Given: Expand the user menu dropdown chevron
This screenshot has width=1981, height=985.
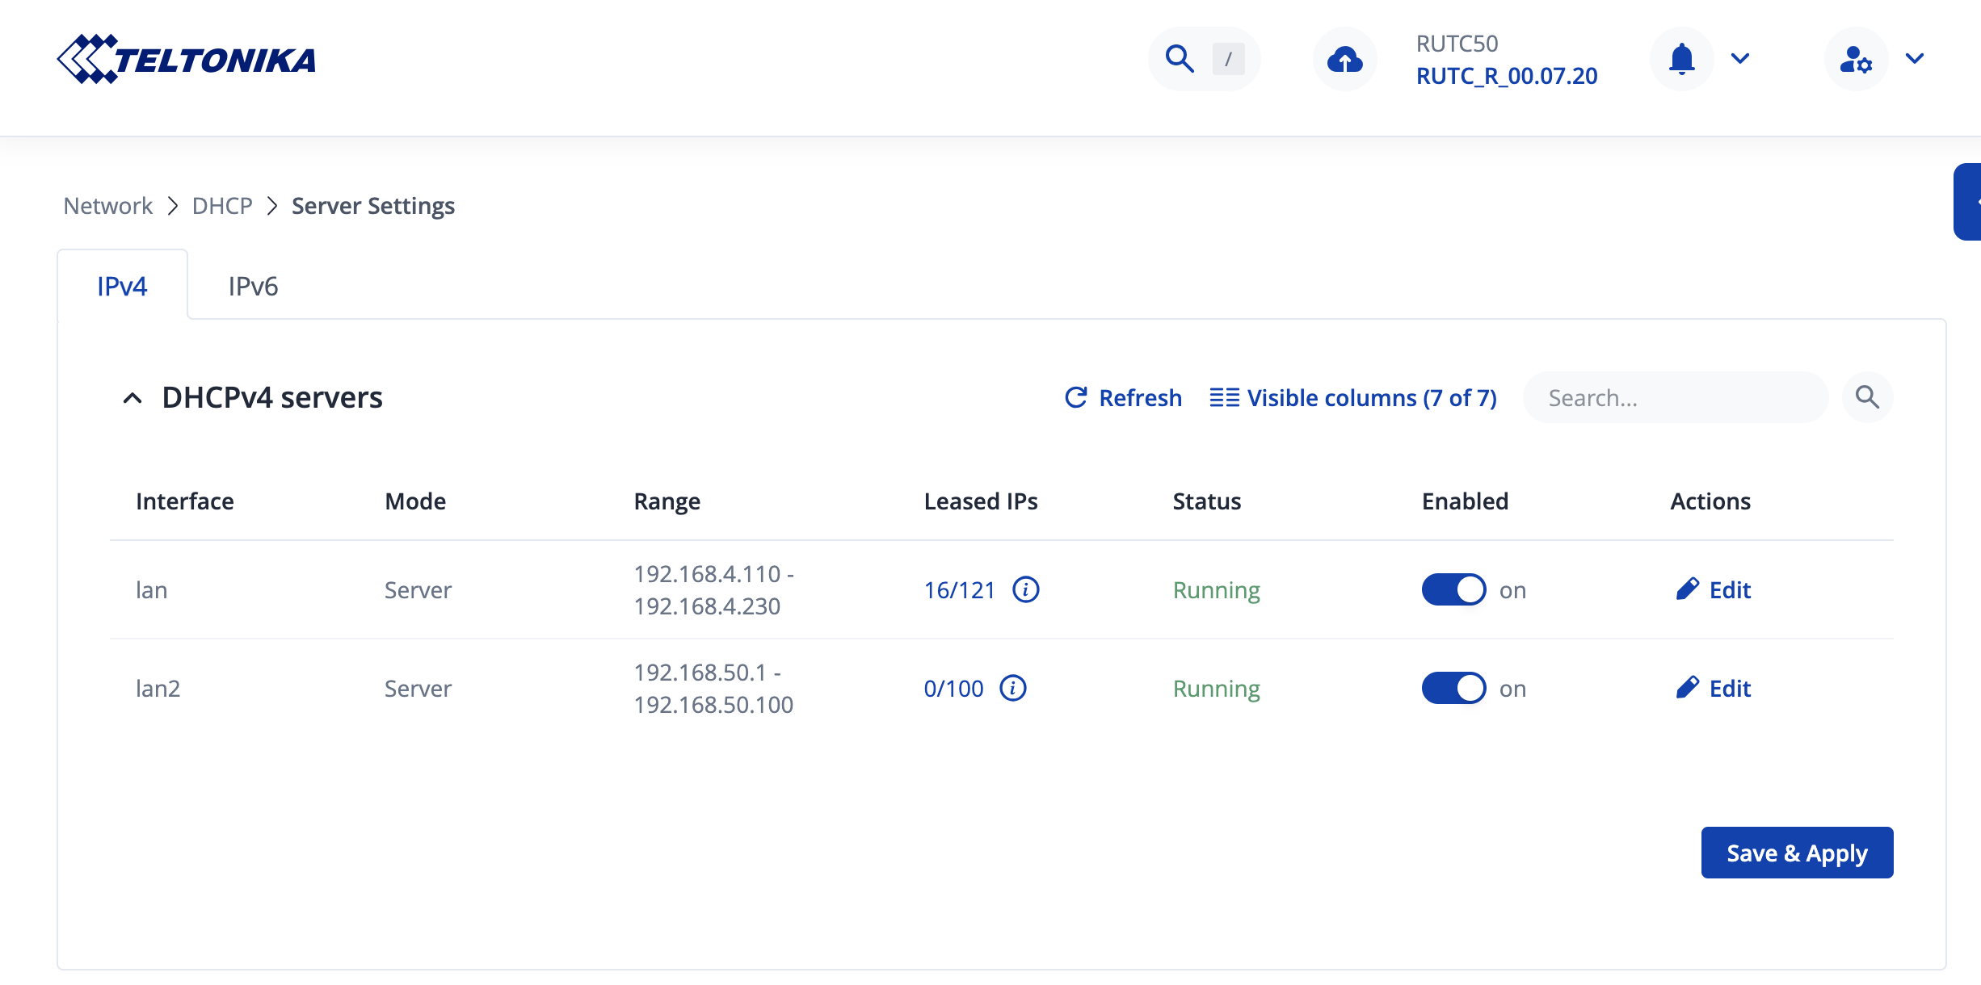Looking at the screenshot, I should (1915, 59).
